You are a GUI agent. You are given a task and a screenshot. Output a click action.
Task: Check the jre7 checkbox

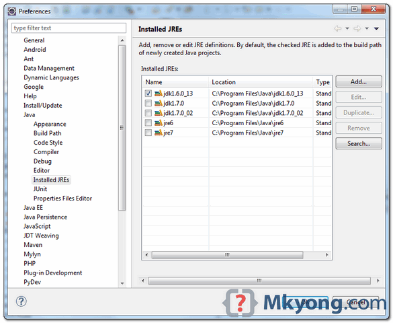click(x=148, y=133)
